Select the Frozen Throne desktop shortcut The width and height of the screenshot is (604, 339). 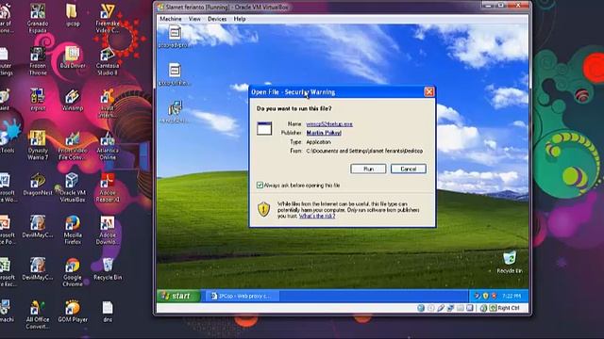pyautogui.click(x=38, y=60)
